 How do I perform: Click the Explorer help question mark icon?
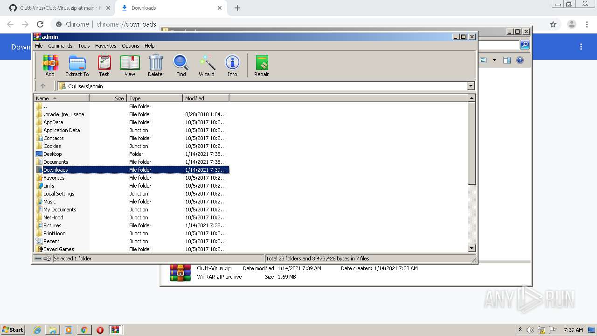click(520, 60)
